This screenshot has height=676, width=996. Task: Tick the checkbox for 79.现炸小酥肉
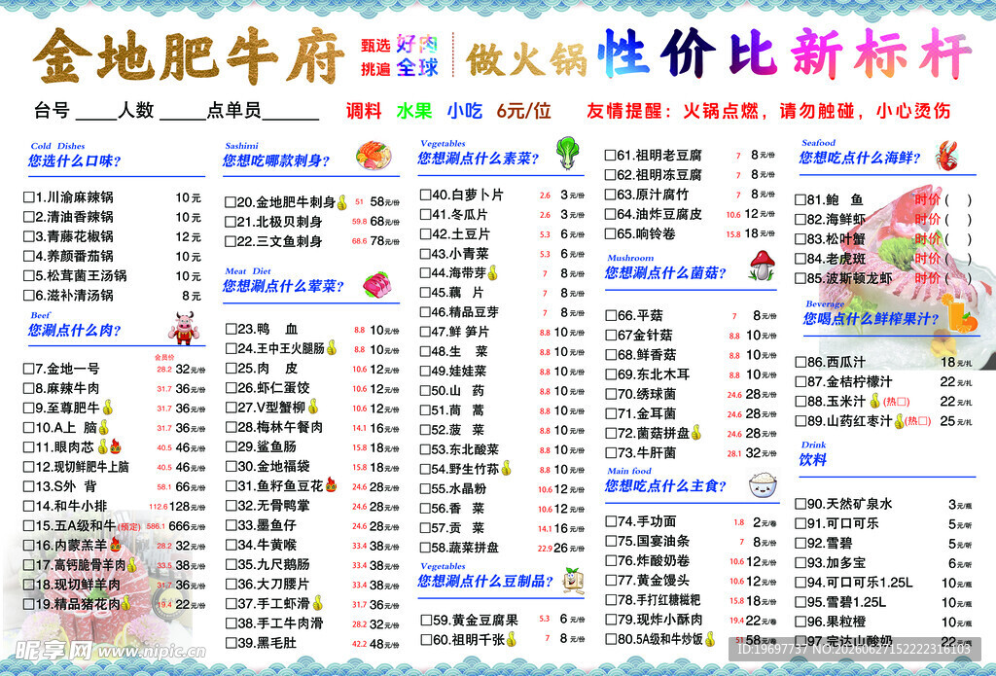pyautogui.click(x=611, y=620)
